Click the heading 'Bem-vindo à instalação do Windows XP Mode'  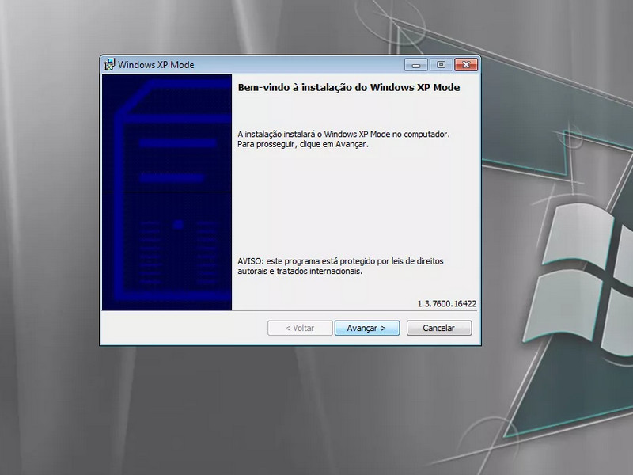[x=349, y=88]
